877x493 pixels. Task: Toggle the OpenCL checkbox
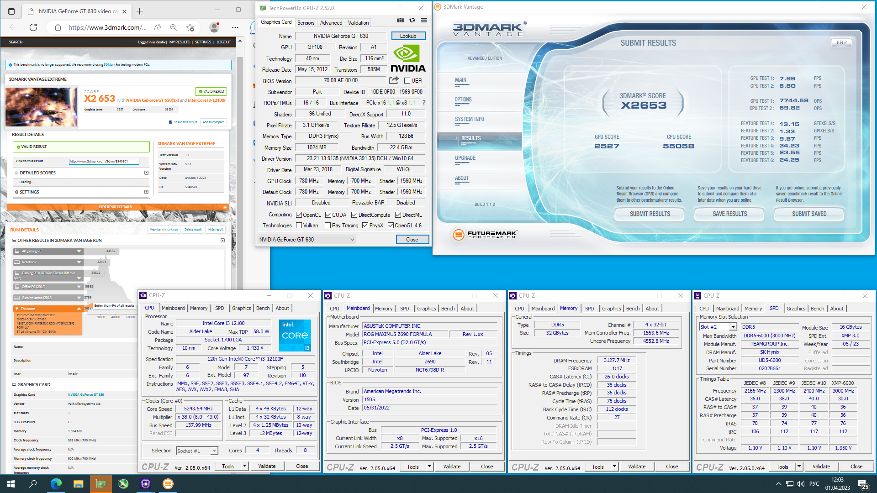(x=299, y=215)
